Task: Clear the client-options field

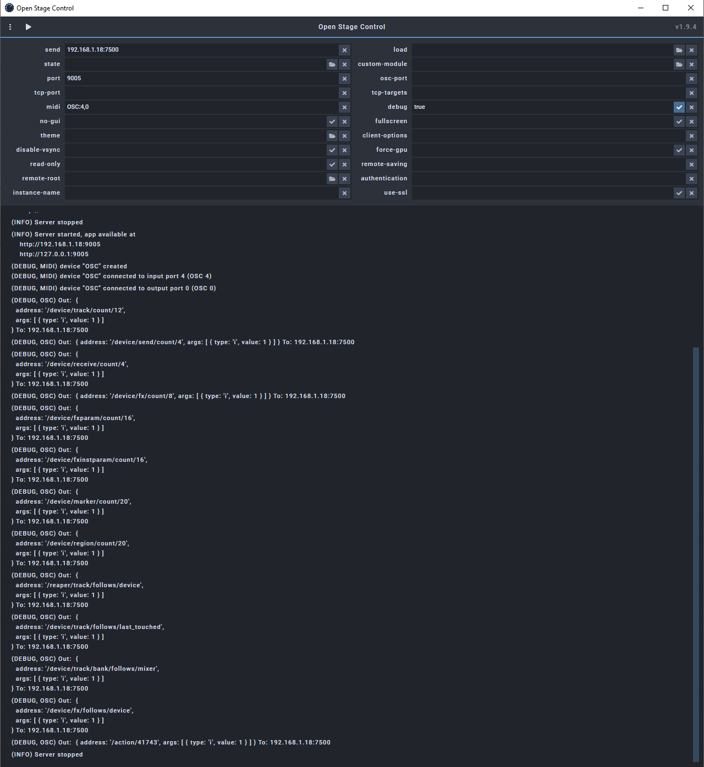Action: click(692, 136)
